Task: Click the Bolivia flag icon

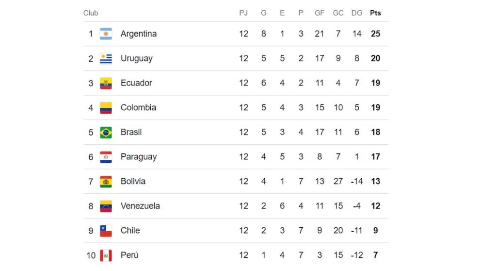Action: click(x=106, y=182)
